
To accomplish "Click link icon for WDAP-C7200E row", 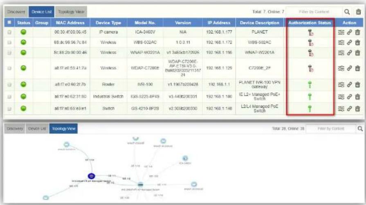I will 349,68.
